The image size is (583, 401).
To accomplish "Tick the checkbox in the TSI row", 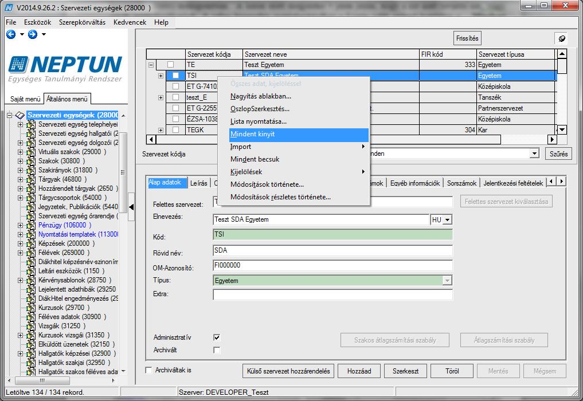I will (x=175, y=76).
